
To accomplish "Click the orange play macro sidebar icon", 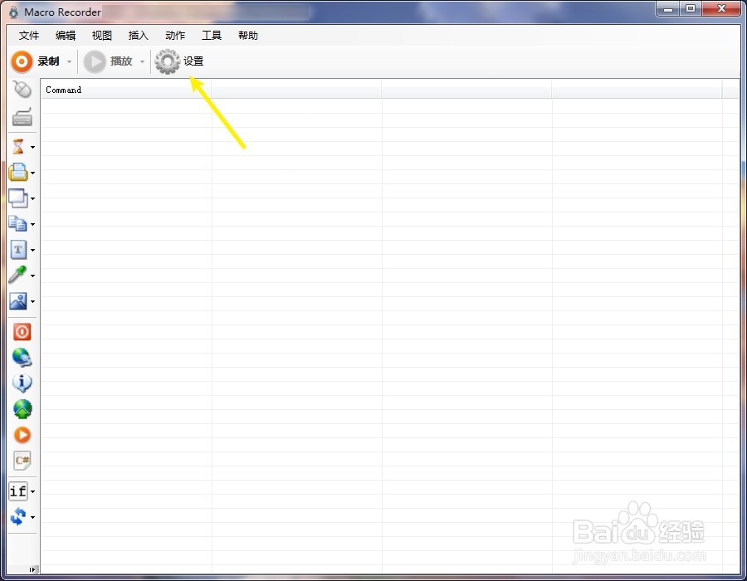I will click(22, 435).
